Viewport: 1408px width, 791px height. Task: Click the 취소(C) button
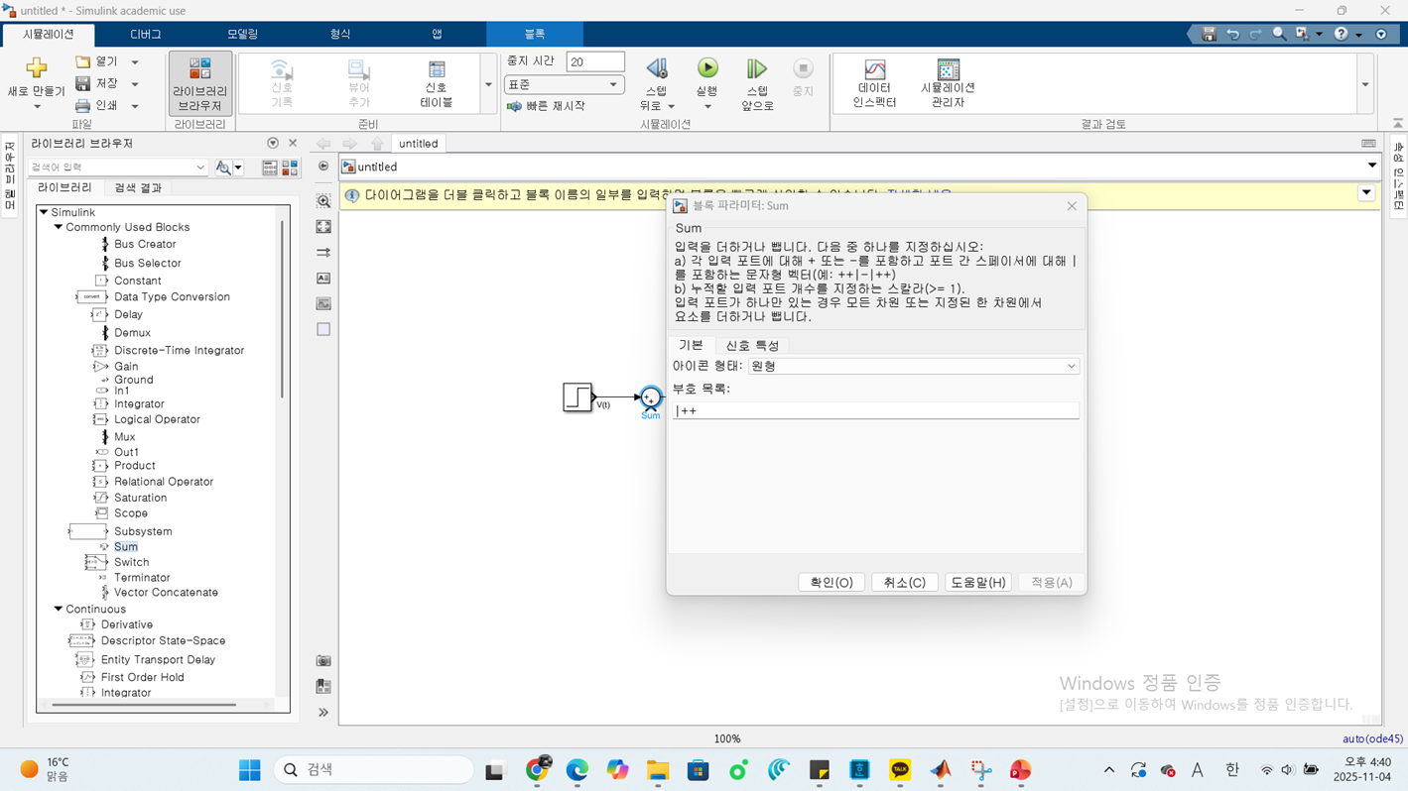905,583
